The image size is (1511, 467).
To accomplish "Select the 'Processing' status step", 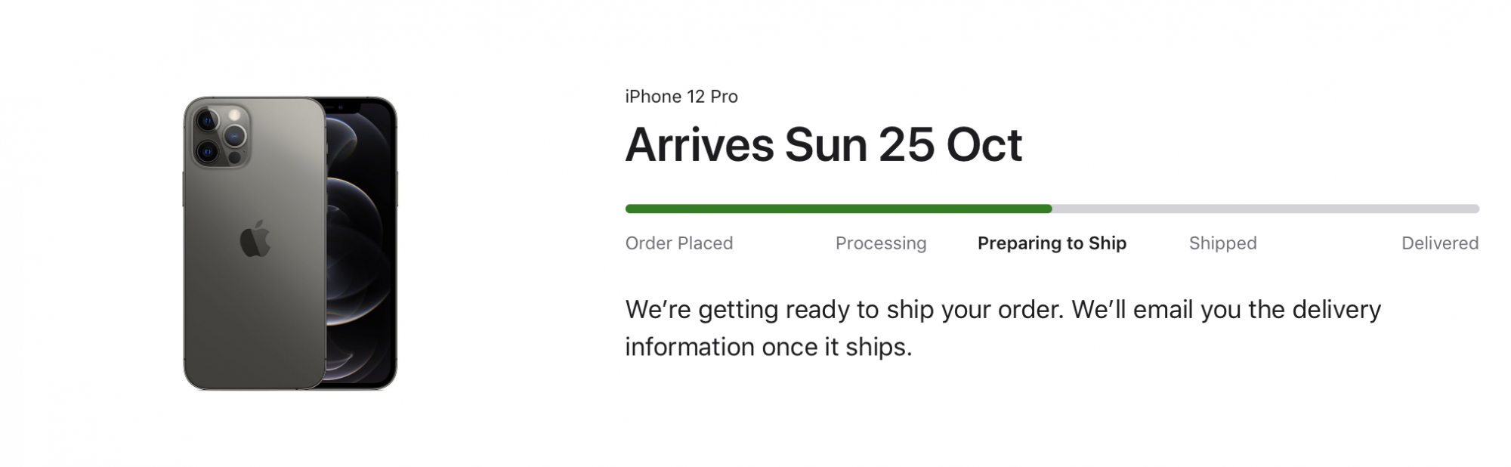I will pyautogui.click(x=880, y=243).
